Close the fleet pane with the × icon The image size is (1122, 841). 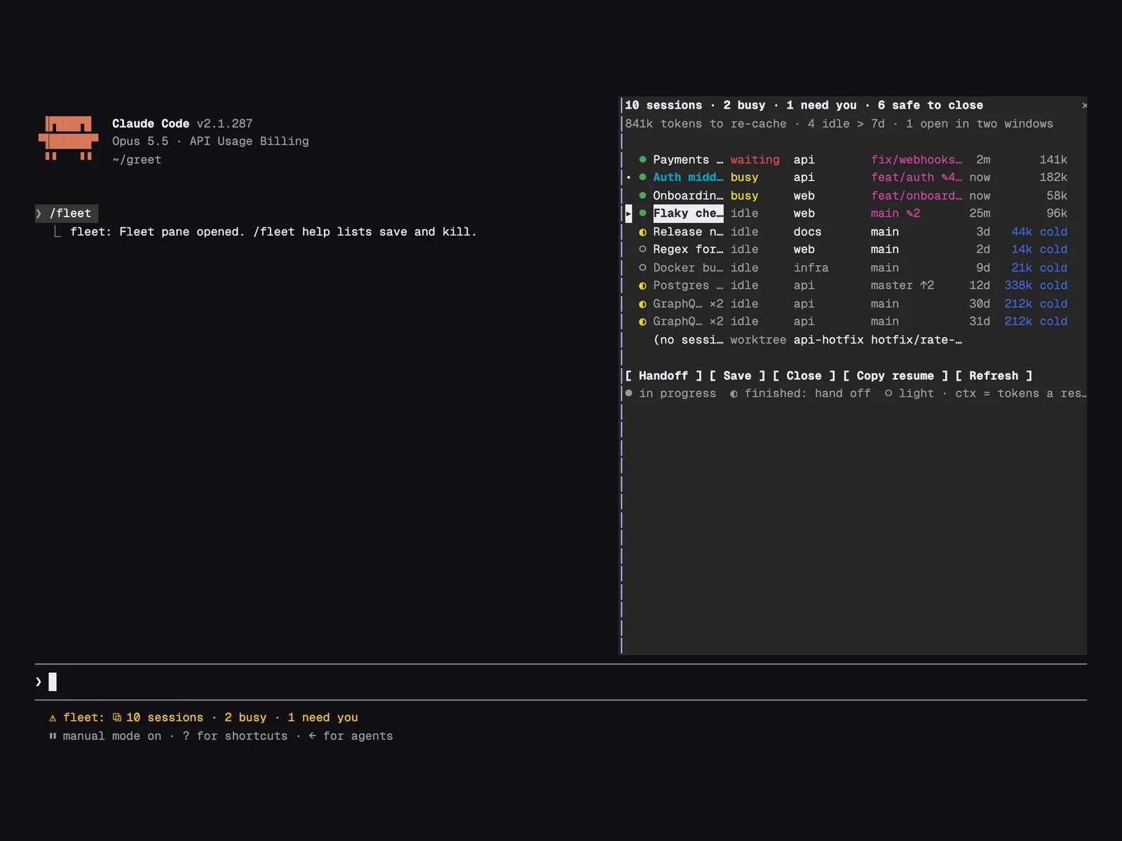(x=1084, y=105)
